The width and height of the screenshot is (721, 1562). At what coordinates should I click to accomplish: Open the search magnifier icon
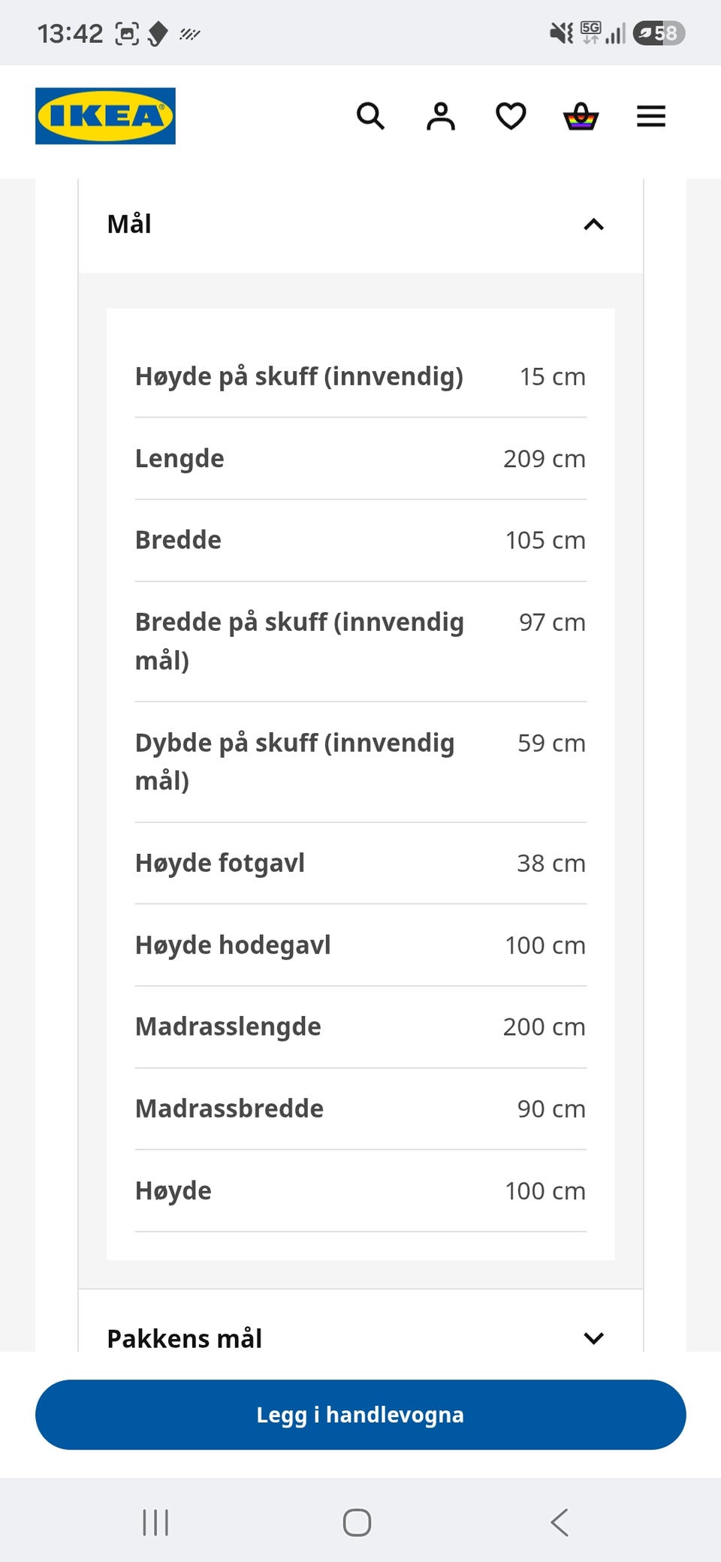[370, 116]
